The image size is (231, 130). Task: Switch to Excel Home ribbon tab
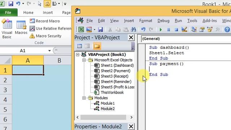pyautogui.click(x=28, y=13)
